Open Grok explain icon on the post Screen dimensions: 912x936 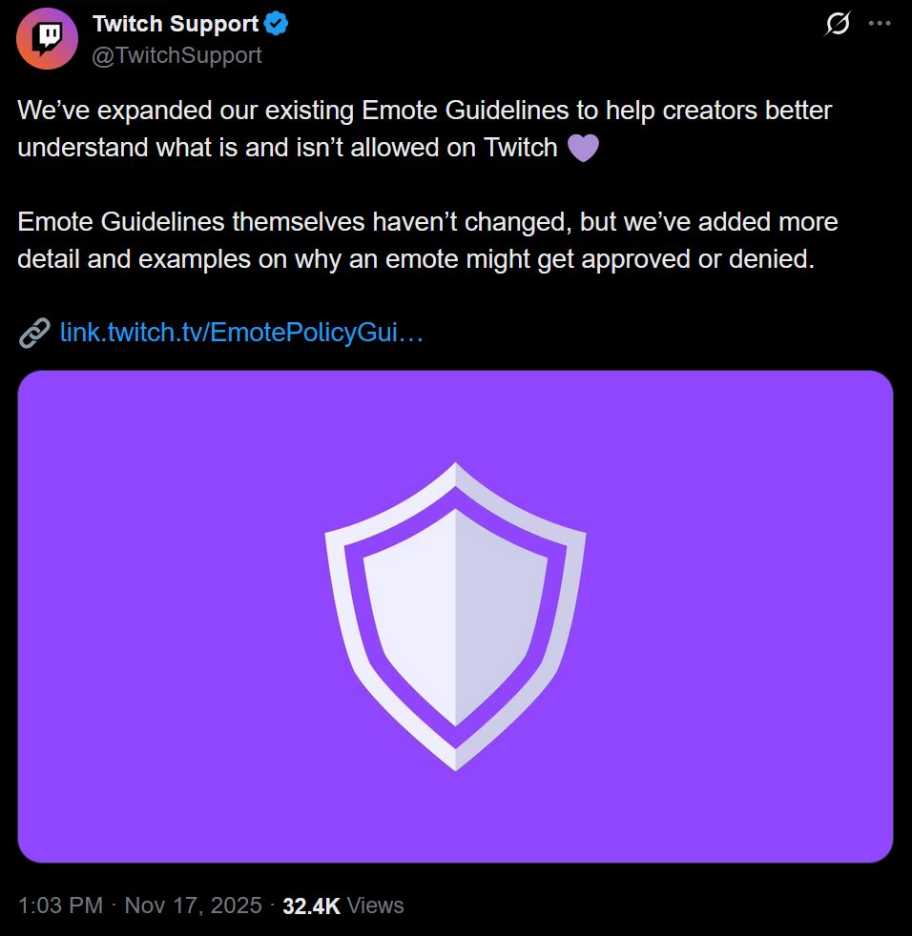pyautogui.click(x=838, y=24)
